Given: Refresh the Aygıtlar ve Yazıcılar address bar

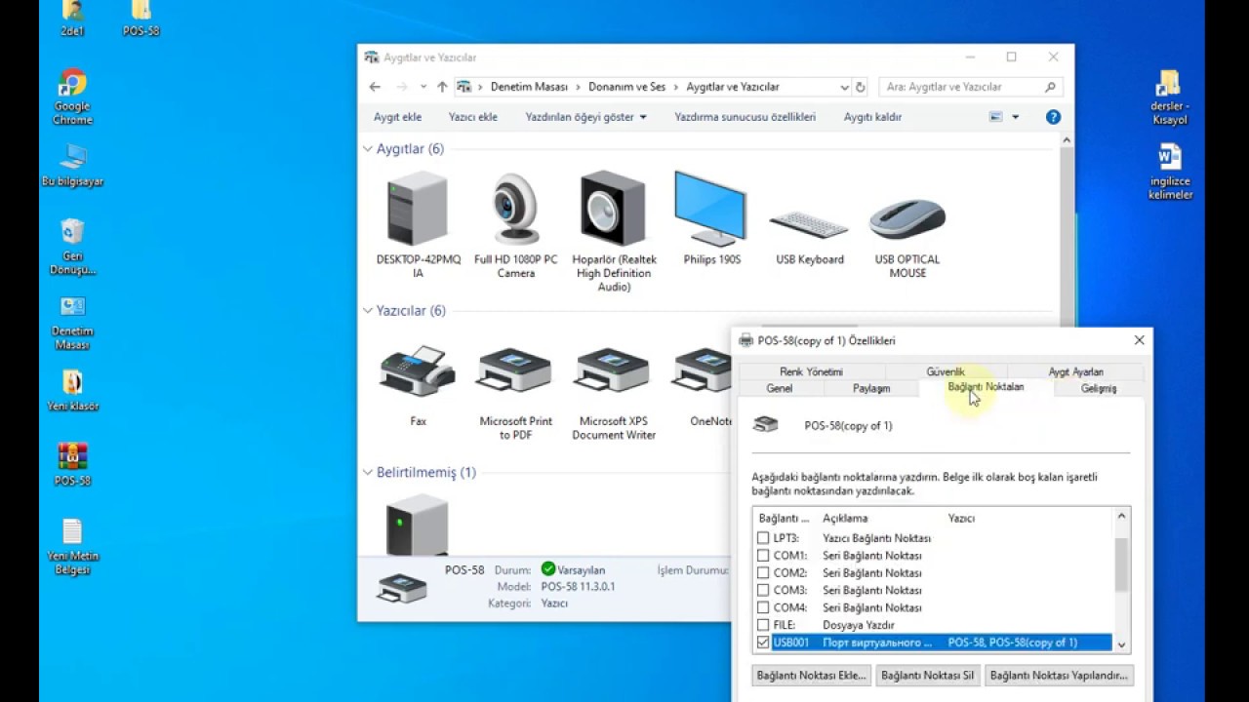Looking at the screenshot, I should click(860, 87).
